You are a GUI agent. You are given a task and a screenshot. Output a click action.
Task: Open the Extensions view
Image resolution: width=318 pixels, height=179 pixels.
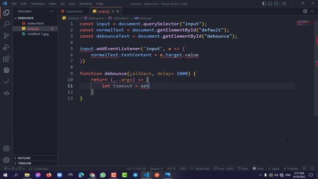6,59
